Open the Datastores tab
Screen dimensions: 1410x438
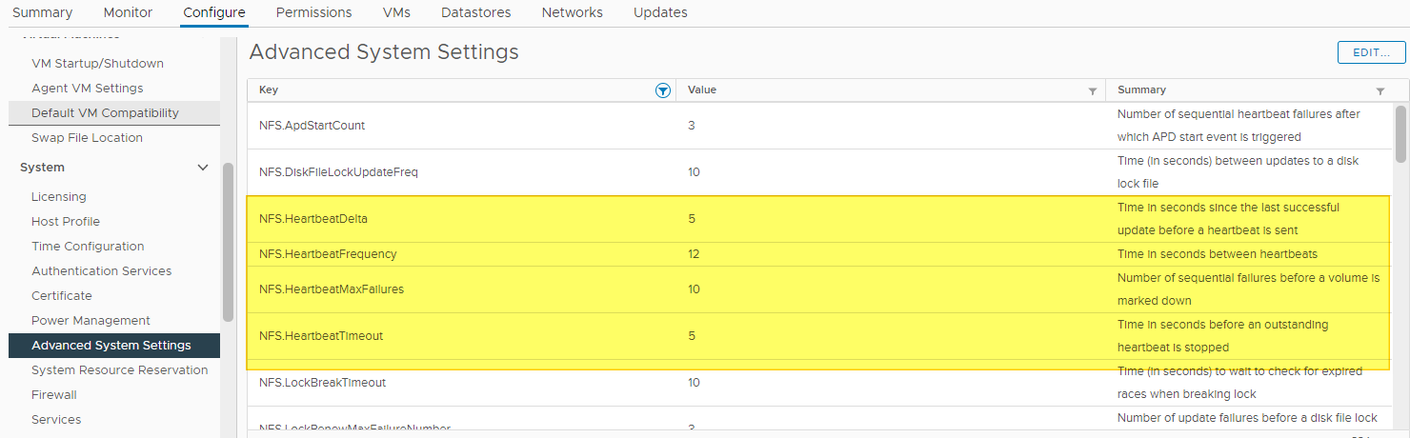click(x=475, y=12)
